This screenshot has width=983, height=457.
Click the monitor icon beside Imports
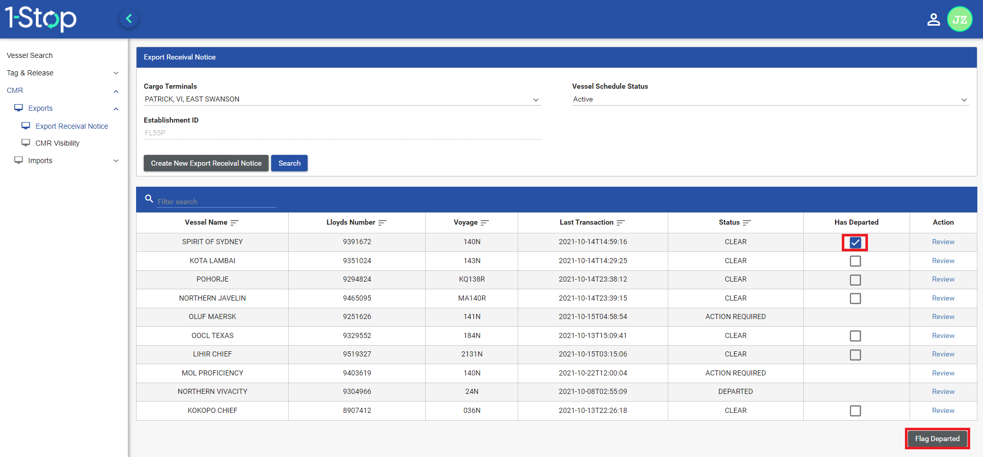[18, 161]
